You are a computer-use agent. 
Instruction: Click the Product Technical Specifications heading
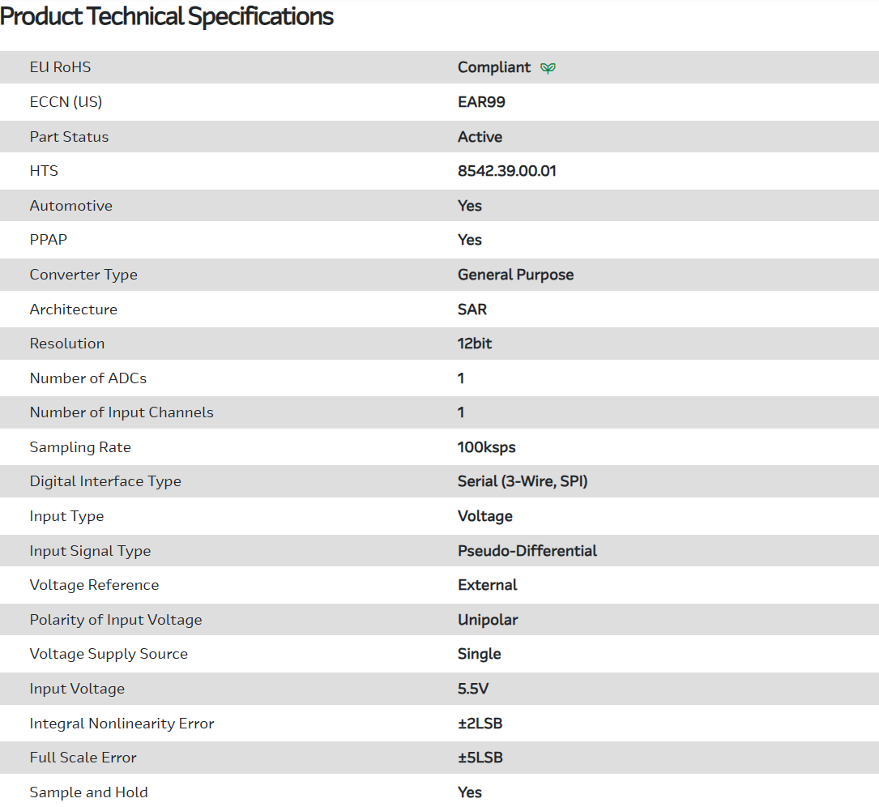click(x=167, y=16)
